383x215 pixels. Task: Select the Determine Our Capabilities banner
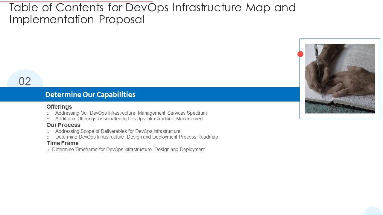[150, 94]
